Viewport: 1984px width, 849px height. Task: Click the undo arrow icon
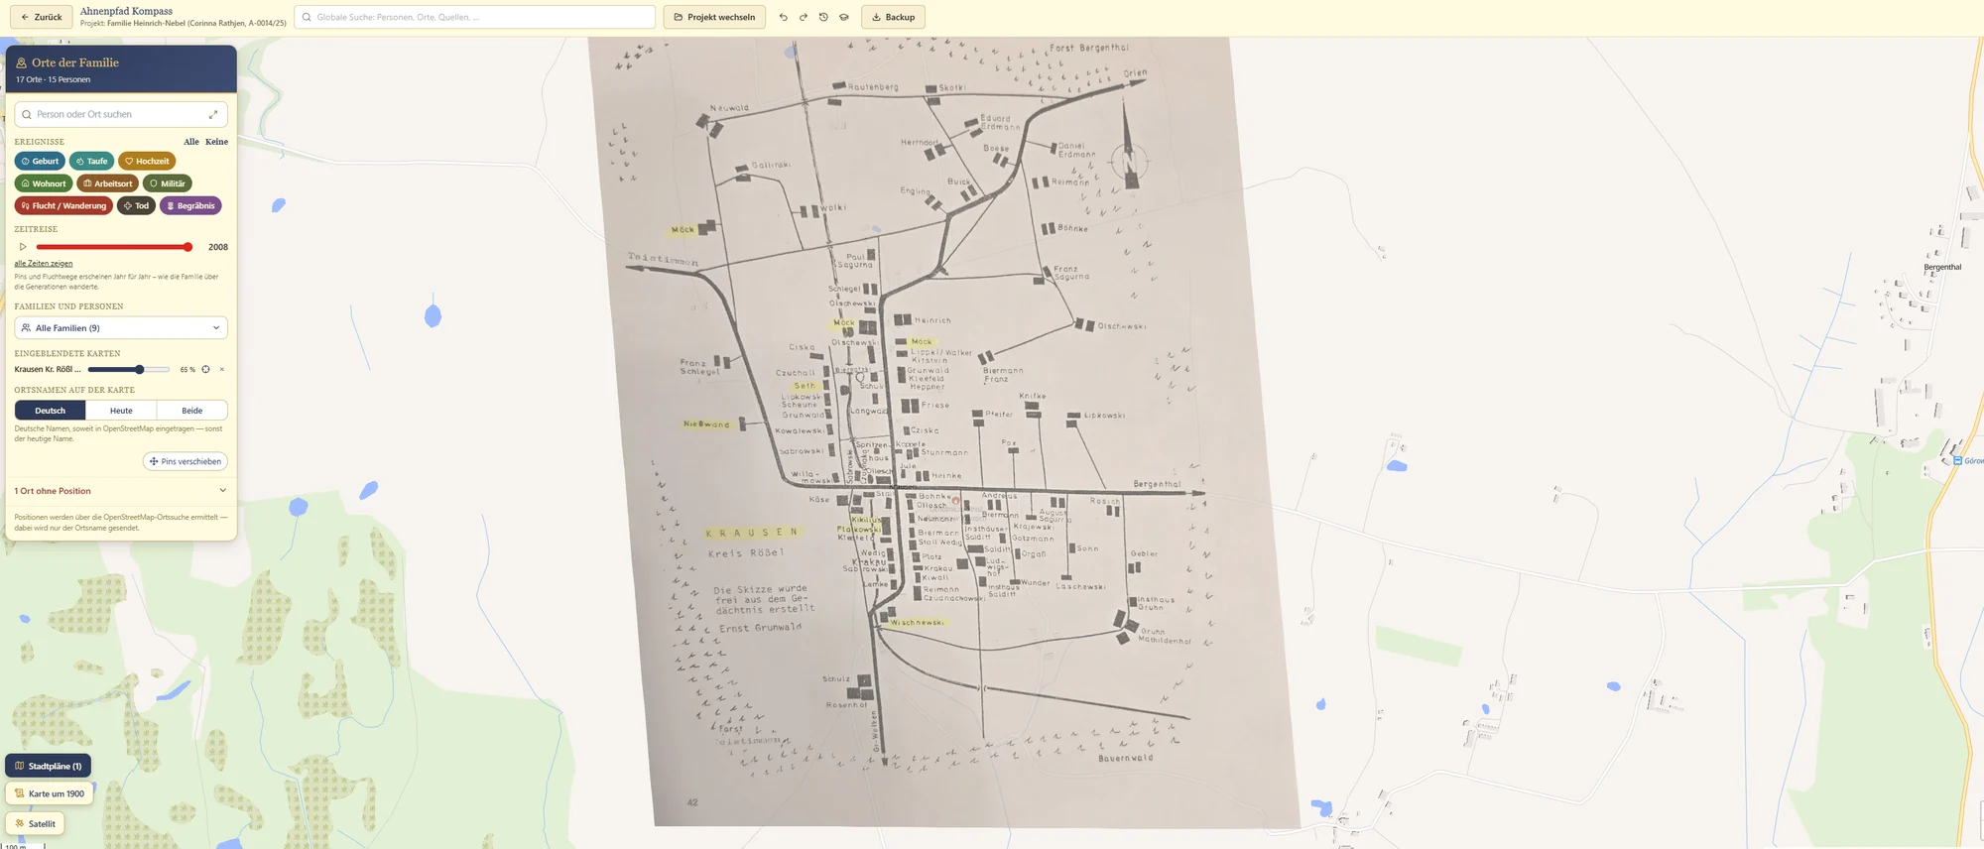[x=784, y=17]
